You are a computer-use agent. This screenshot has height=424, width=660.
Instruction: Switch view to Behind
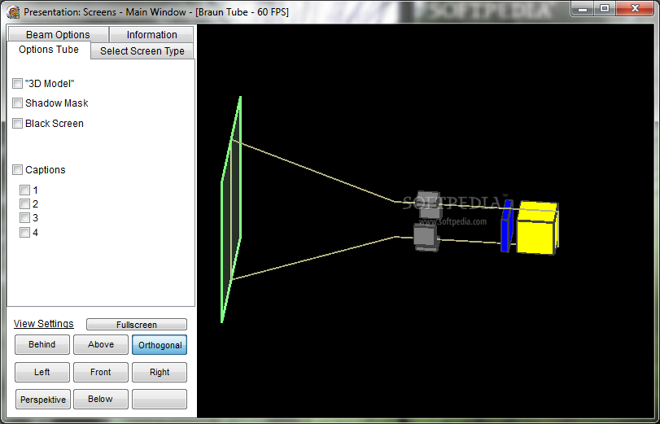[x=42, y=344]
